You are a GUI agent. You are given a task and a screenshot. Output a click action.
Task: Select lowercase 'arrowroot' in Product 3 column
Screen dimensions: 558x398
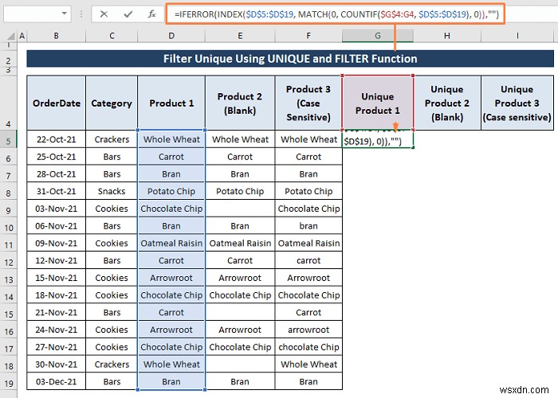click(x=308, y=330)
